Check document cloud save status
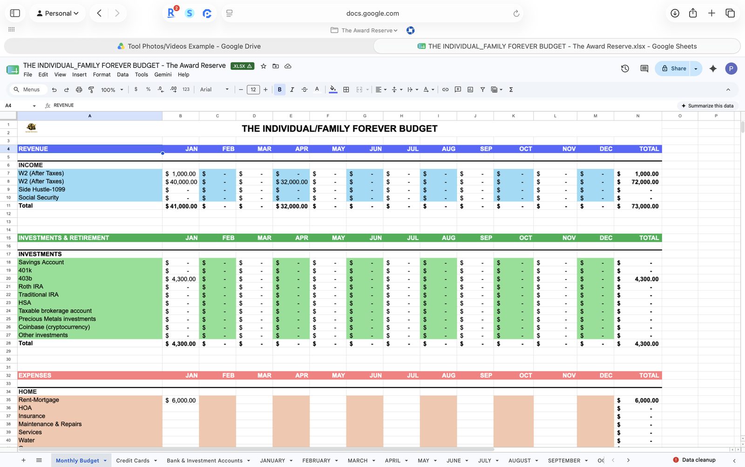Image resolution: width=745 pixels, height=467 pixels. pos(288,66)
